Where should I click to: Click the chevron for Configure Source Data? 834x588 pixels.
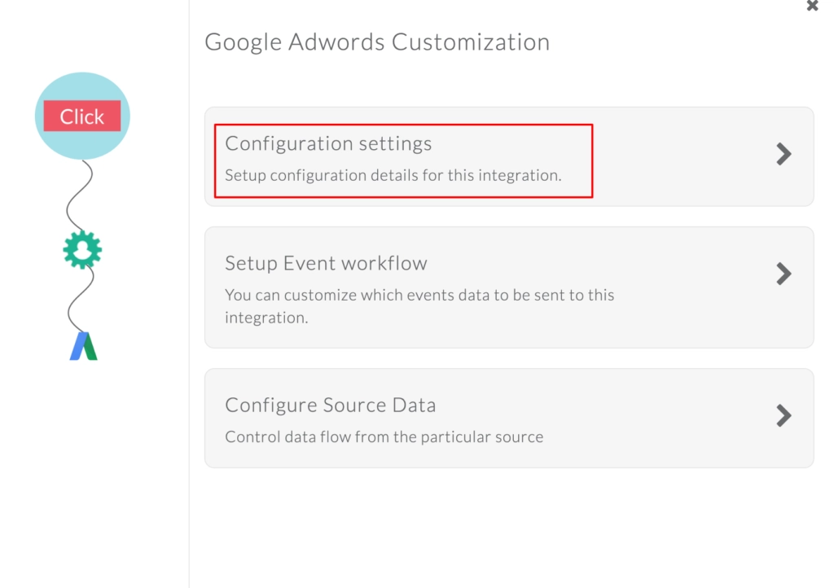pyautogui.click(x=783, y=416)
